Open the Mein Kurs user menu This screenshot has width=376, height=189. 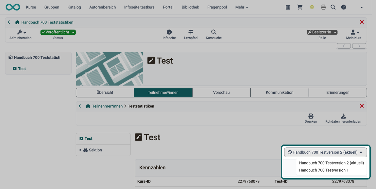pyautogui.click(x=353, y=34)
